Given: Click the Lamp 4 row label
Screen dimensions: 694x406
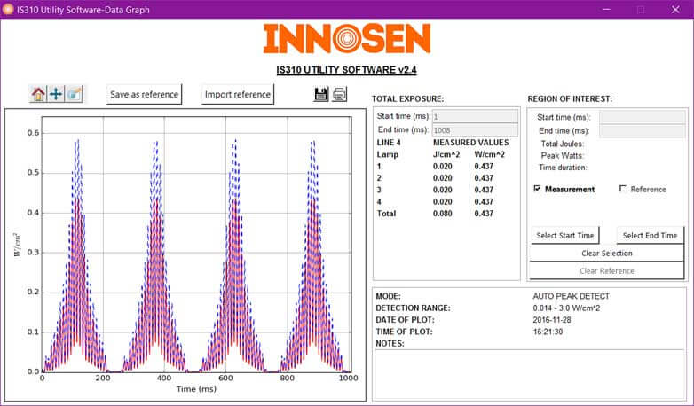Looking at the screenshot, I should click(379, 202).
